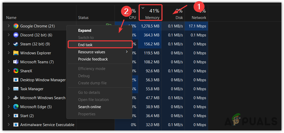Click the Microsoft Edge icon
284x133 pixels.
click(16, 107)
